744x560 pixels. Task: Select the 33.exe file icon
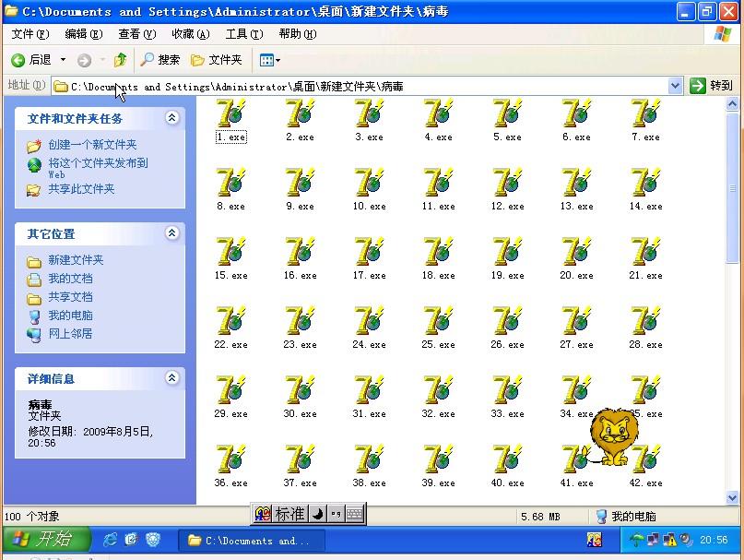click(508, 390)
